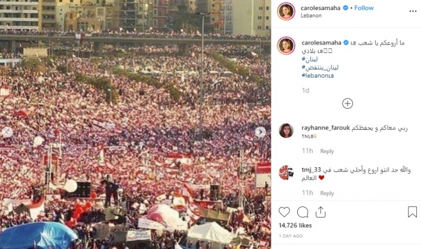Open the #lebanon hashtag
Viewport: 421px width, 249px height.
[x=318, y=75]
